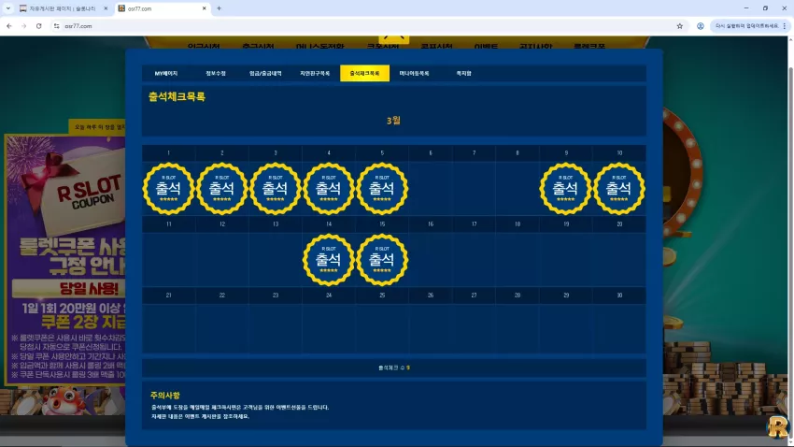Click the 출석 stamp for day 3
This screenshot has height=447, width=794.
[x=276, y=189]
